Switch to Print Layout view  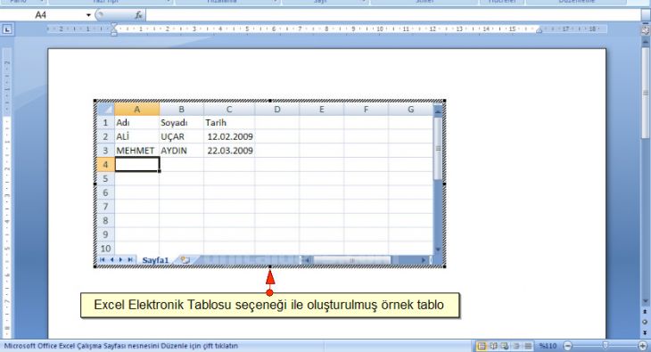[482, 346]
